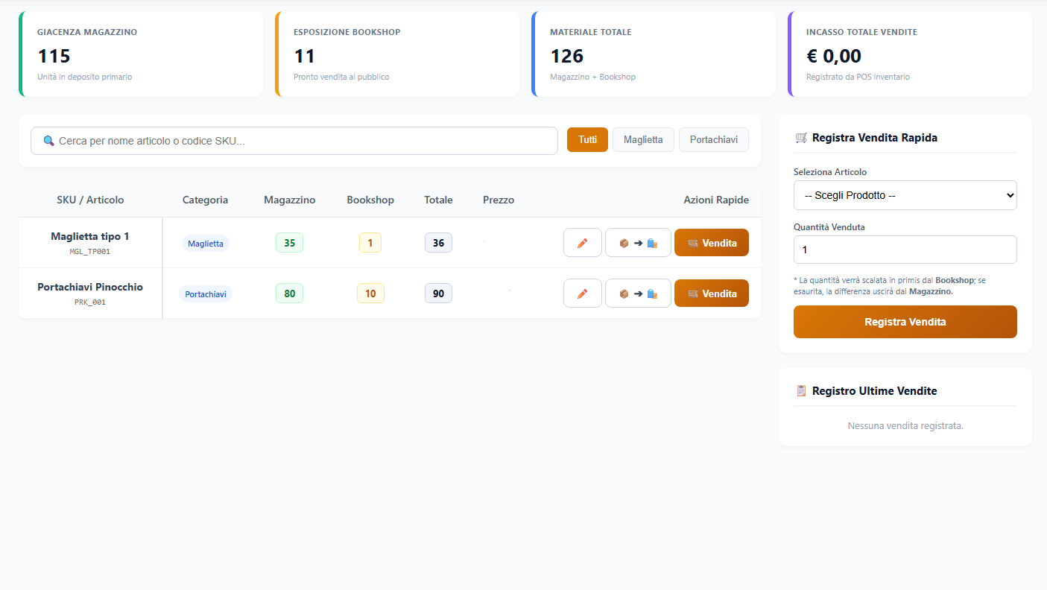
Task: Click the Quantità Venduta field
Action: tap(905, 250)
